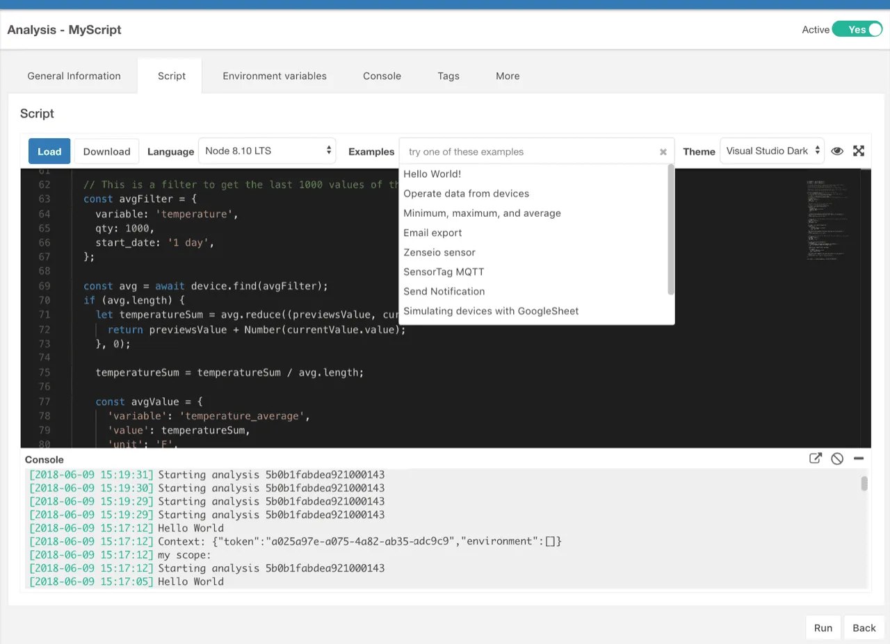Download the script
Image resolution: width=890 pixels, height=644 pixels.
pyautogui.click(x=106, y=151)
